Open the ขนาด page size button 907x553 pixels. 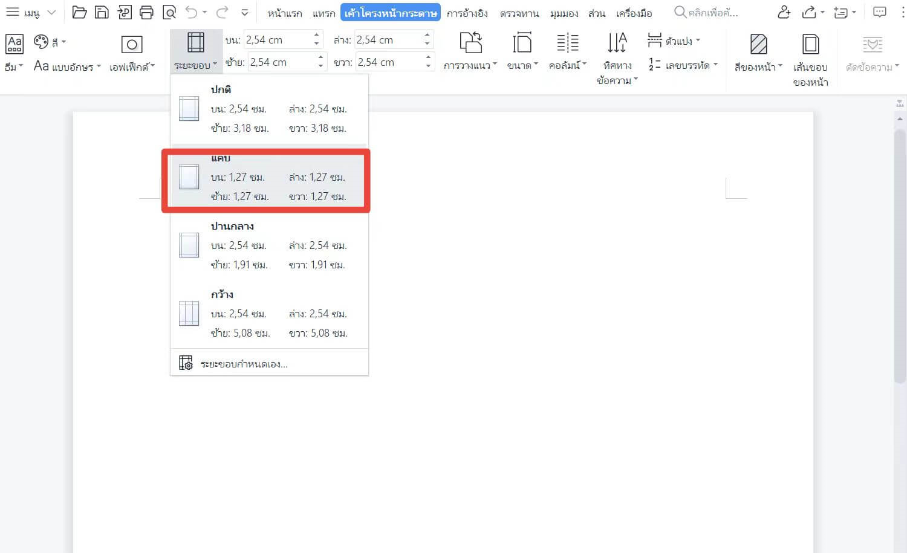tap(522, 52)
